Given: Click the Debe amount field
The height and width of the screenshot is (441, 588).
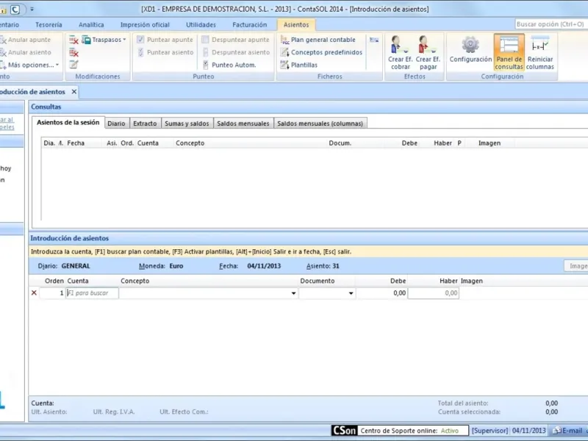Looking at the screenshot, I should click(x=381, y=293).
